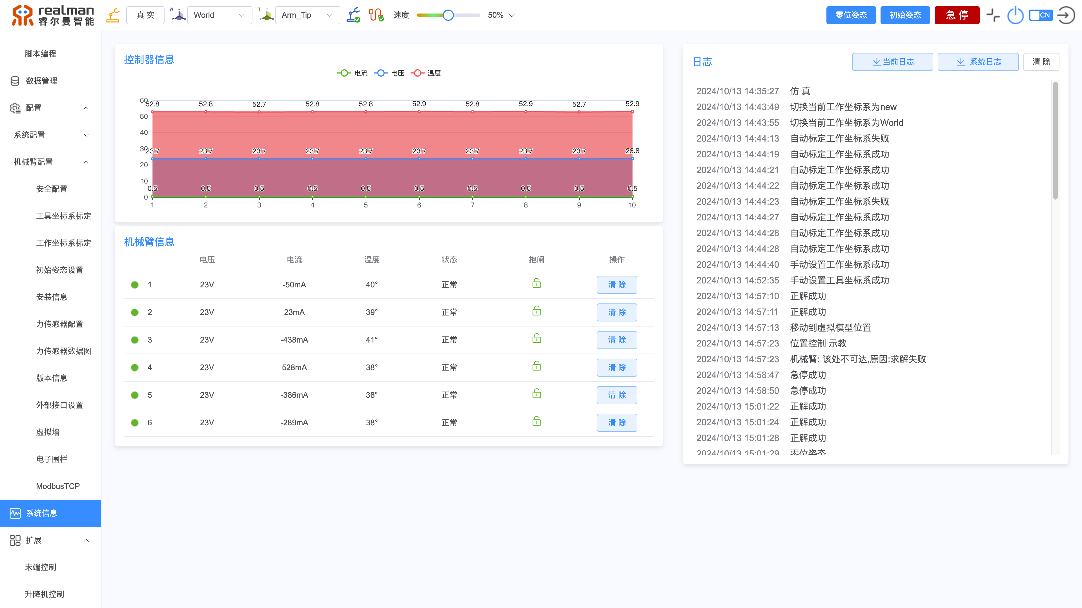Image resolution: width=1082 pixels, height=608 pixels.
Task: Click joint 1 brake lock icon
Action: point(537,283)
